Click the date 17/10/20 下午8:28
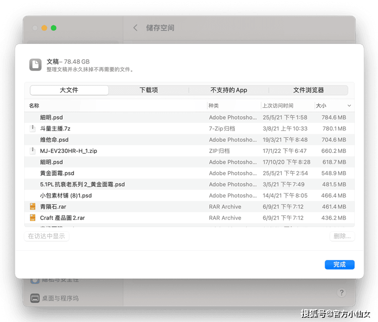This screenshot has height=322, width=378. [286, 162]
